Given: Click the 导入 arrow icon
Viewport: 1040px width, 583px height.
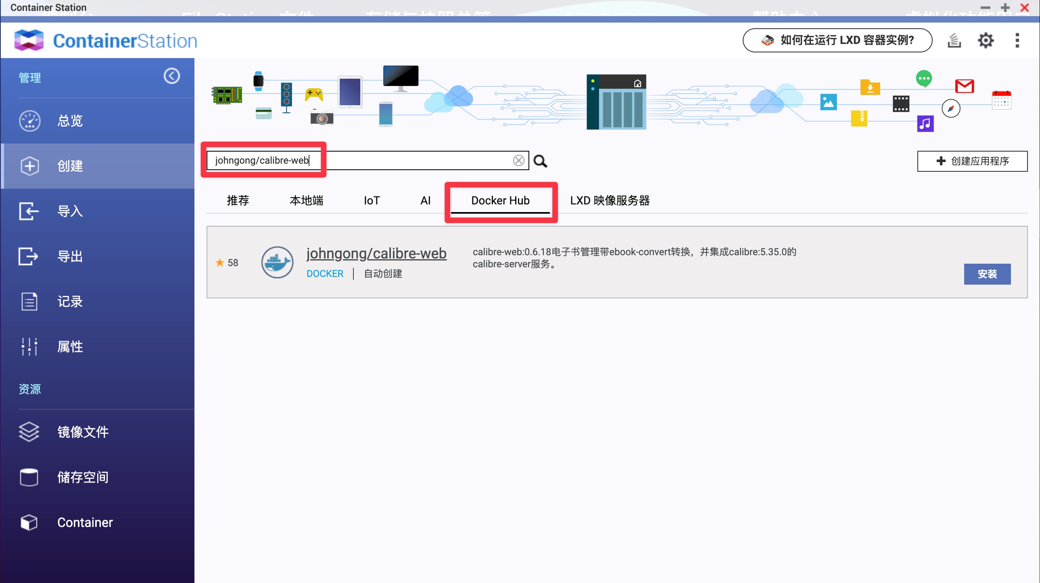Looking at the screenshot, I should coord(29,211).
